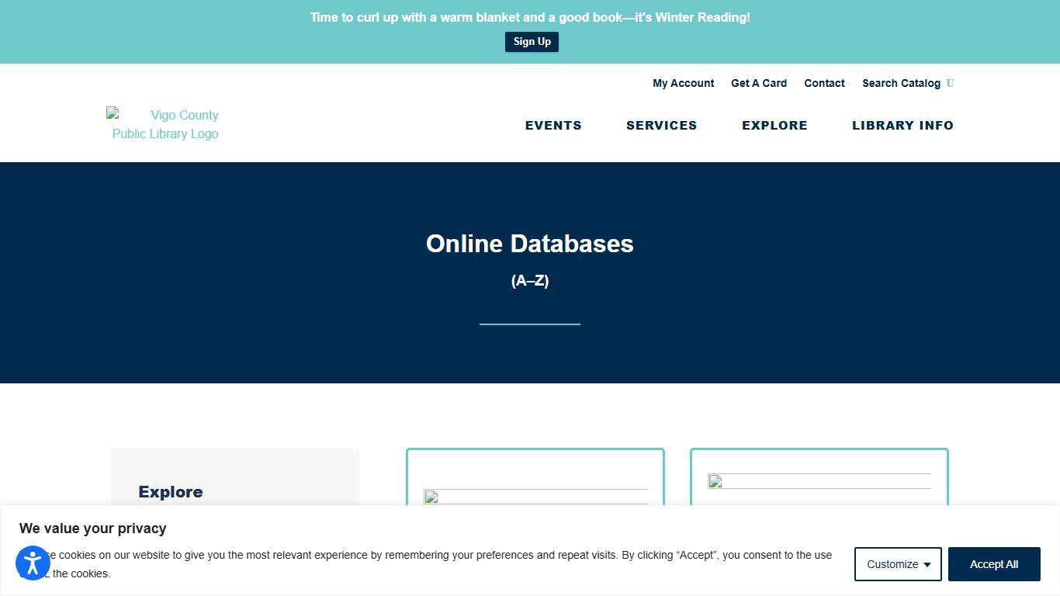Open the EXPLORE menu
Screen dimensions: 1060x596
point(774,125)
